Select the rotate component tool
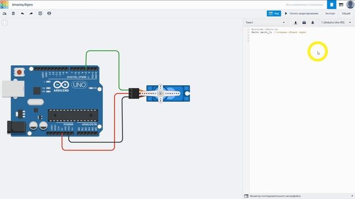The height and width of the screenshot is (199, 355). 4,13
